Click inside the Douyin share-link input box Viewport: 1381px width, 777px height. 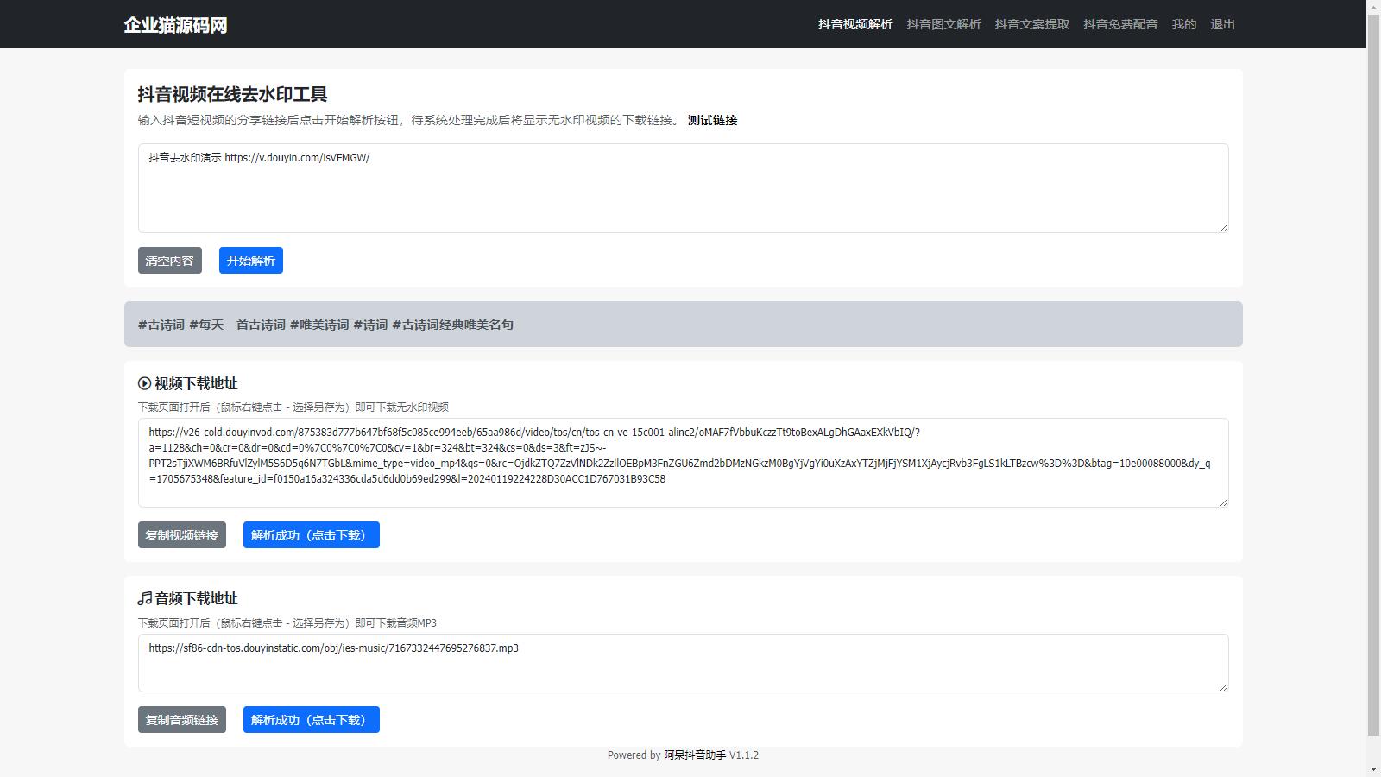[682, 188]
